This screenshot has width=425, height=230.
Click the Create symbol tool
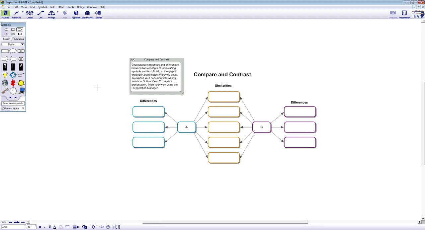(x=30, y=14)
